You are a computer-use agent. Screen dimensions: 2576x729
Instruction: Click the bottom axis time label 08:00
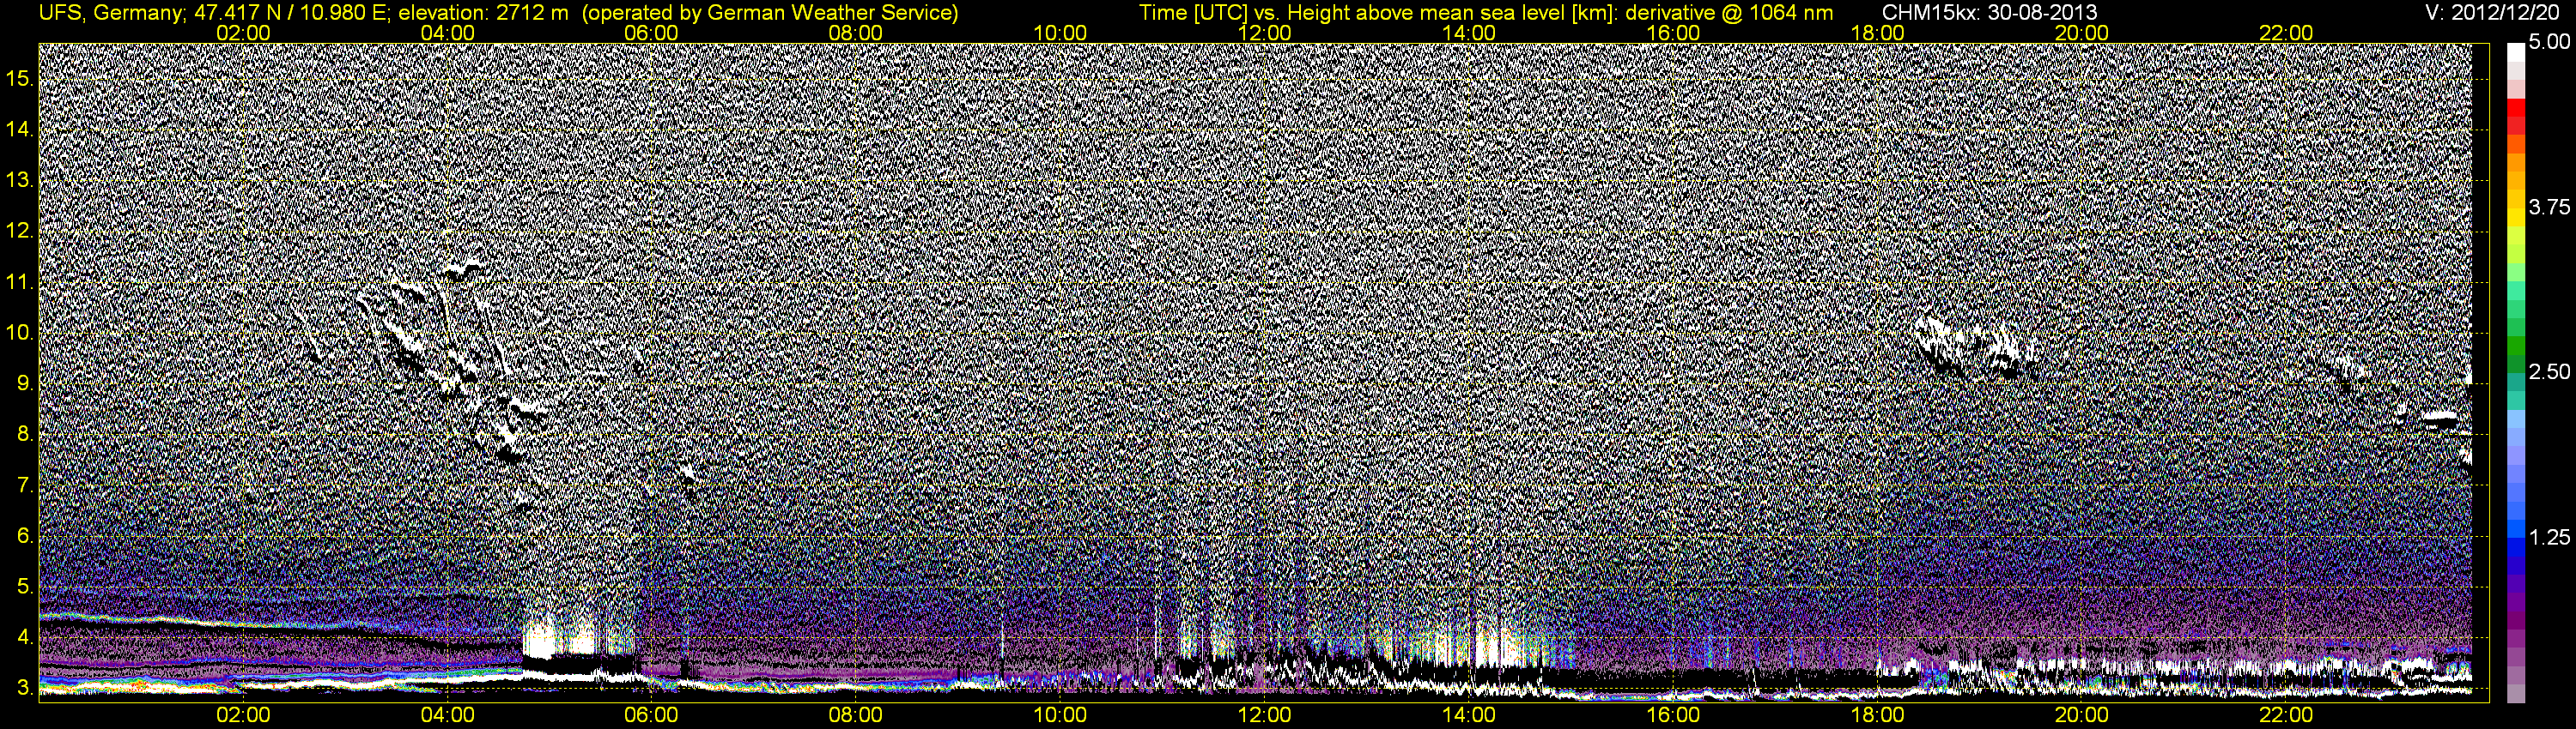point(856,715)
